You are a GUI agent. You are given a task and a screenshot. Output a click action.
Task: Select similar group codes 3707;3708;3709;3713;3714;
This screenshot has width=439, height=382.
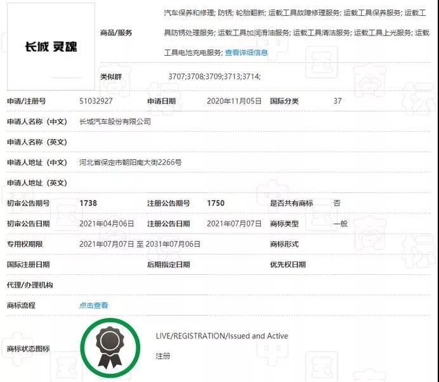pyautogui.click(x=214, y=76)
